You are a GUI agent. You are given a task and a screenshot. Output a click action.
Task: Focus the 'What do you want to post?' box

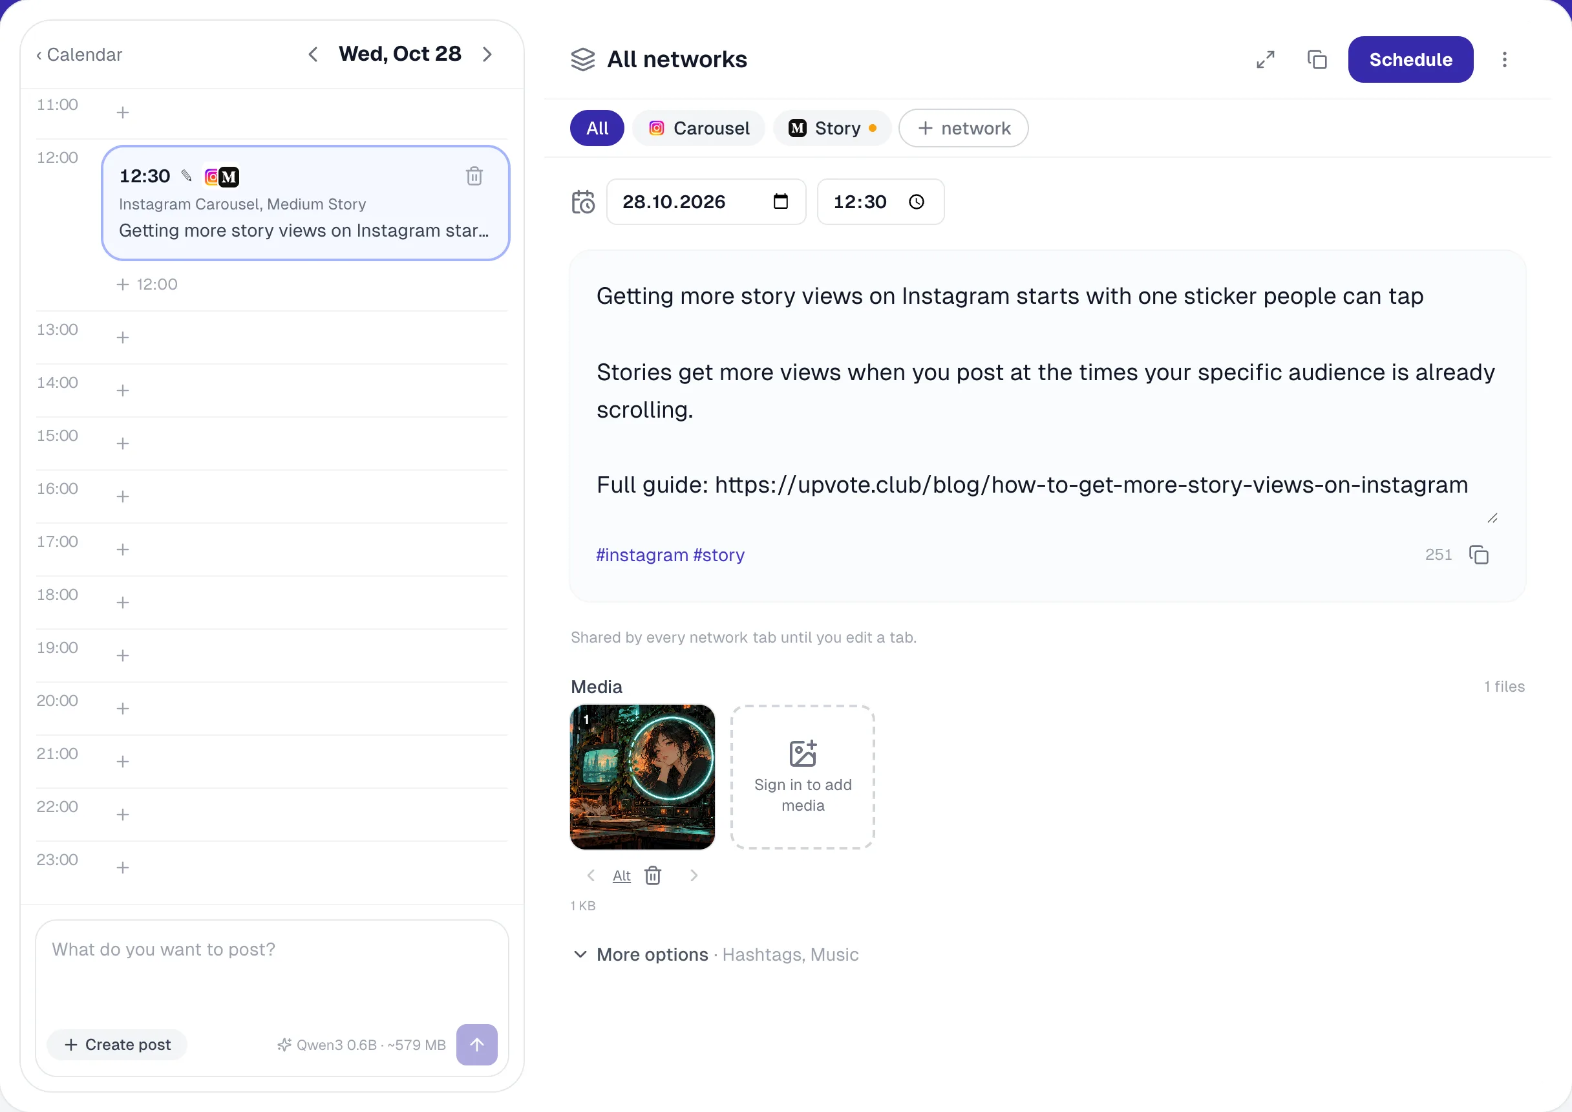272,972
